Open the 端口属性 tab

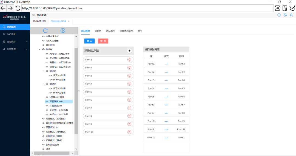(x=110, y=31)
